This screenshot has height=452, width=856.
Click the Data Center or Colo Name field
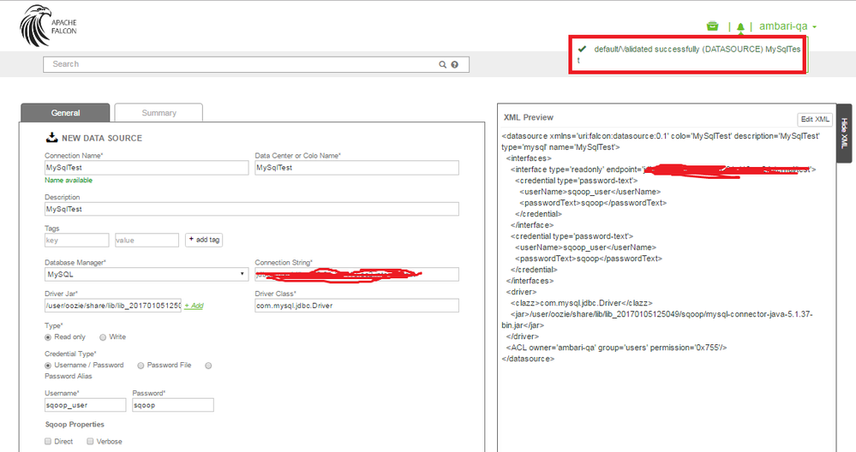(x=357, y=168)
